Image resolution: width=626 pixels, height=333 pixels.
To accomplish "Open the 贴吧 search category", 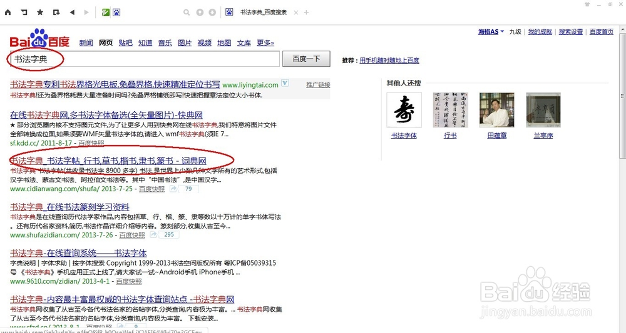I will coord(125,42).
